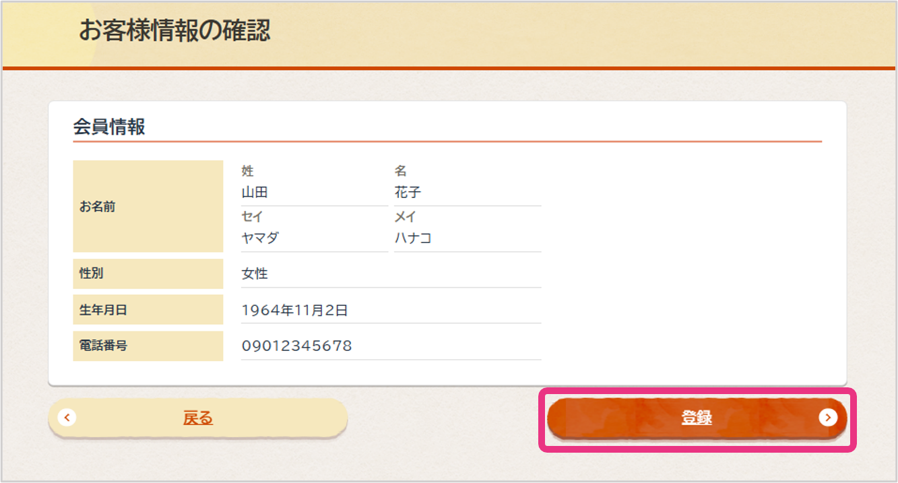Click the ハナコ katakana name field

pos(413,238)
